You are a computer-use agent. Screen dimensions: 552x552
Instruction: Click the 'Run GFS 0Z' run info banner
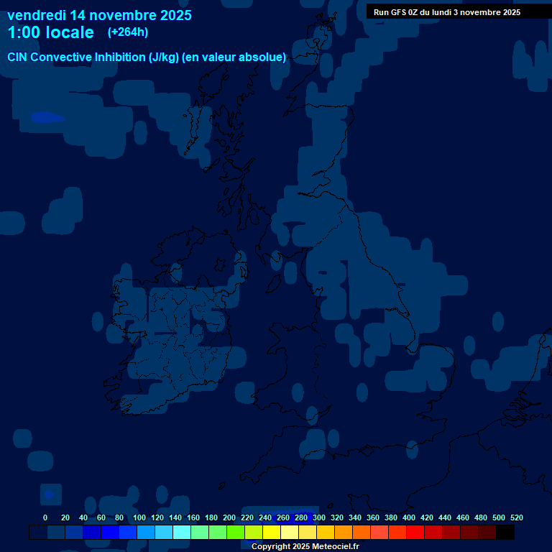point(447,12)
